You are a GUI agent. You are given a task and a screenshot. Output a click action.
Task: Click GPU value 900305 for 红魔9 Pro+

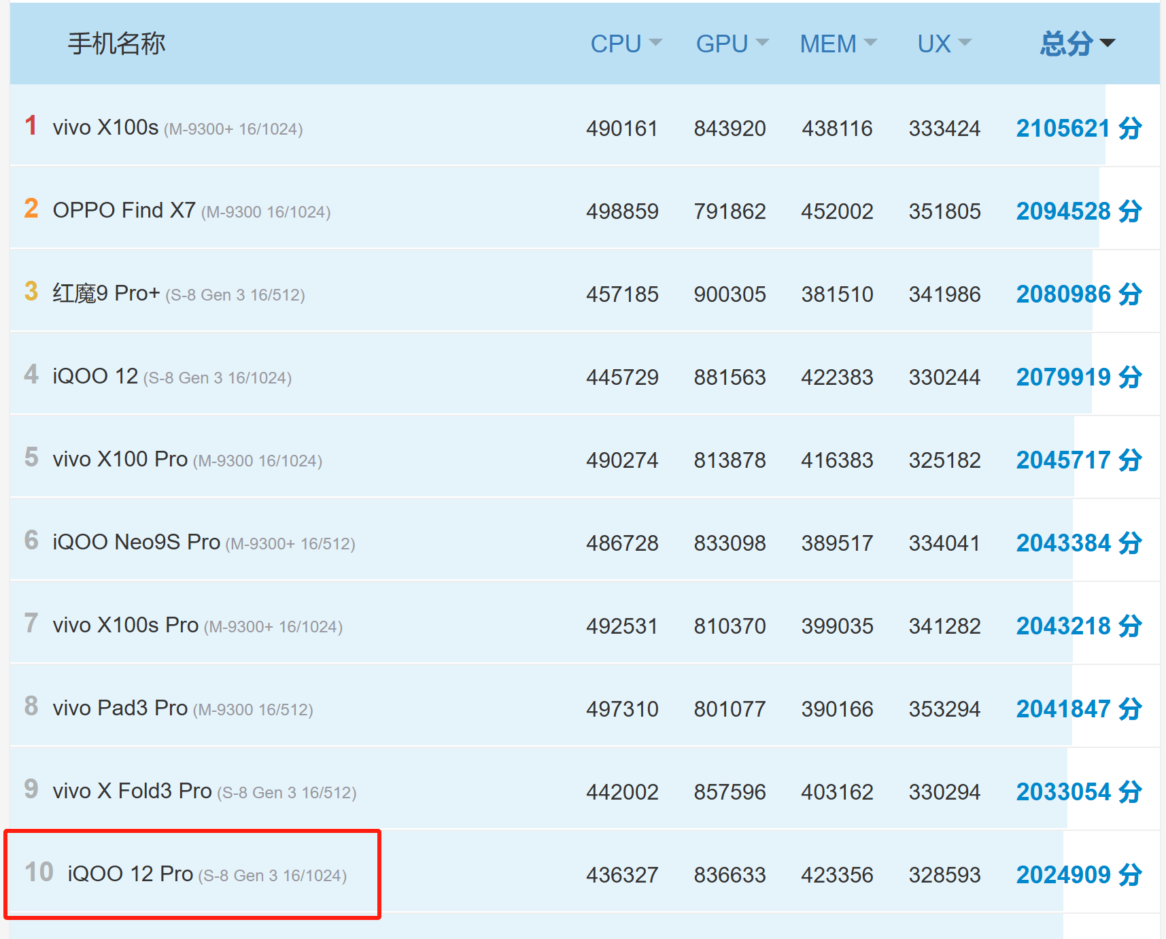pyautogui.click(x=730, y=294)
